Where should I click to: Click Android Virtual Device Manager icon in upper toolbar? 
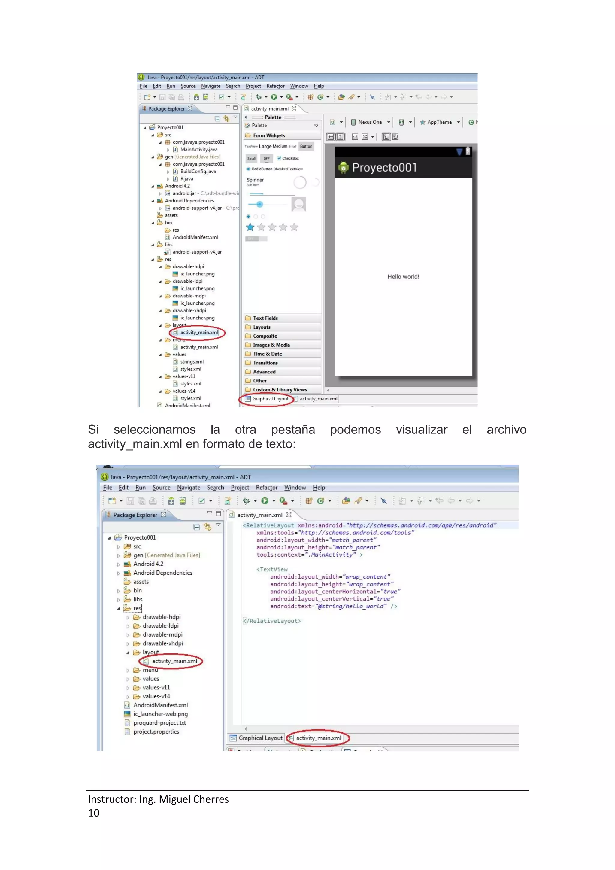(206, 97)
